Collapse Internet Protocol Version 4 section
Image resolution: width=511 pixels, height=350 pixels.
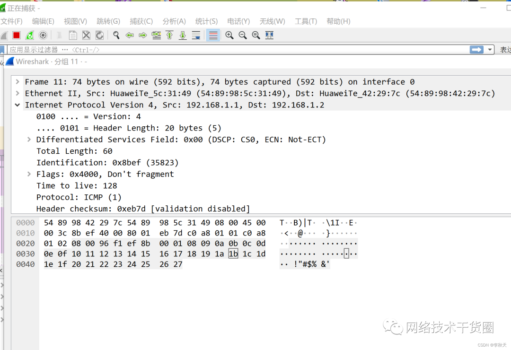[x=18, y=105]
